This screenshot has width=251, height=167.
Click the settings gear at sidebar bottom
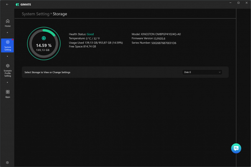8,162
